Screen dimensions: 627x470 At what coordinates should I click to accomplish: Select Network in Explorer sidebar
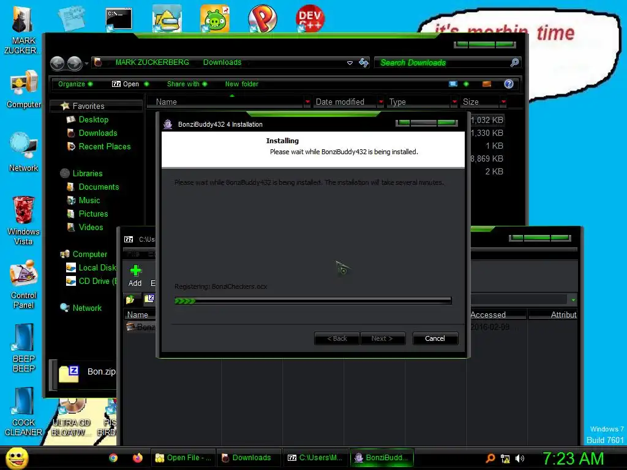coord(87,308)
